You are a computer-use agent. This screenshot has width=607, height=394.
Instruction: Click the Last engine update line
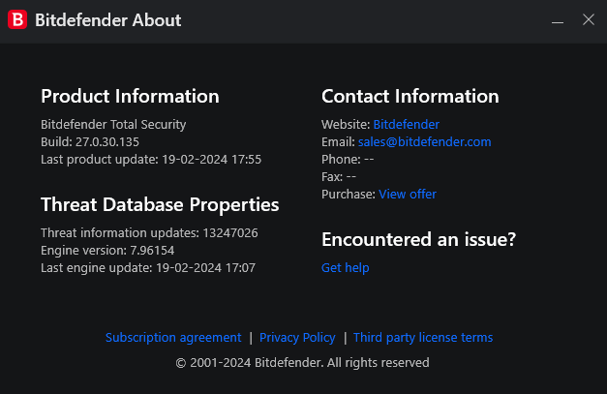[x=148, y=267]
